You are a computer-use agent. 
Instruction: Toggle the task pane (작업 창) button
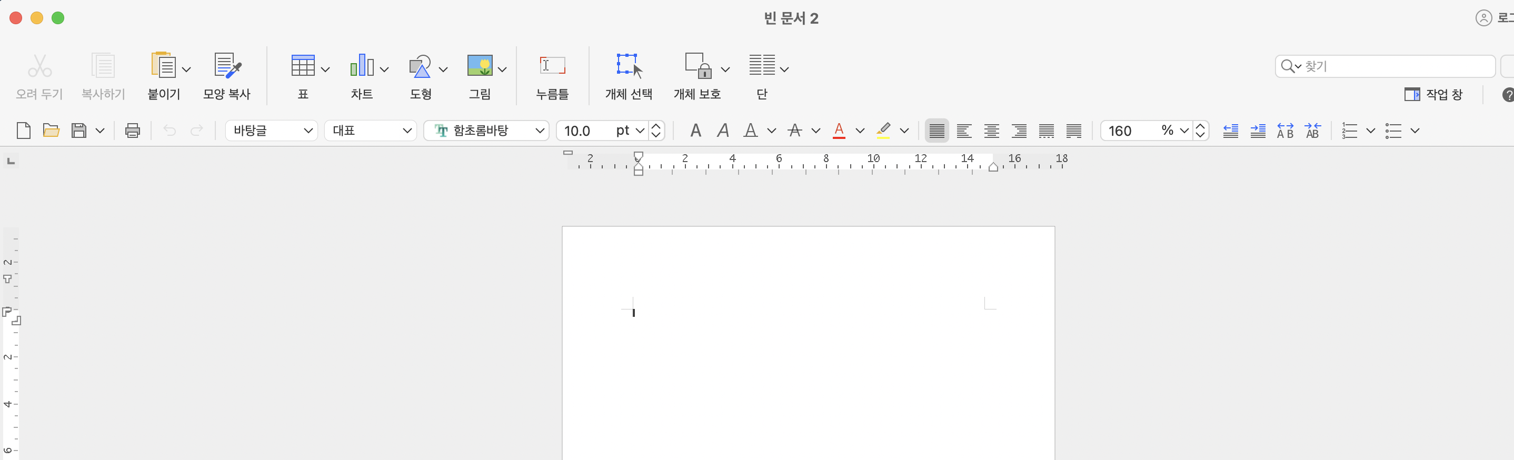(x=1433, y=94)
